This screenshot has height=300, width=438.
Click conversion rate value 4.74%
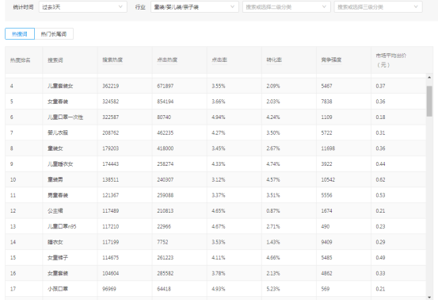273,164
